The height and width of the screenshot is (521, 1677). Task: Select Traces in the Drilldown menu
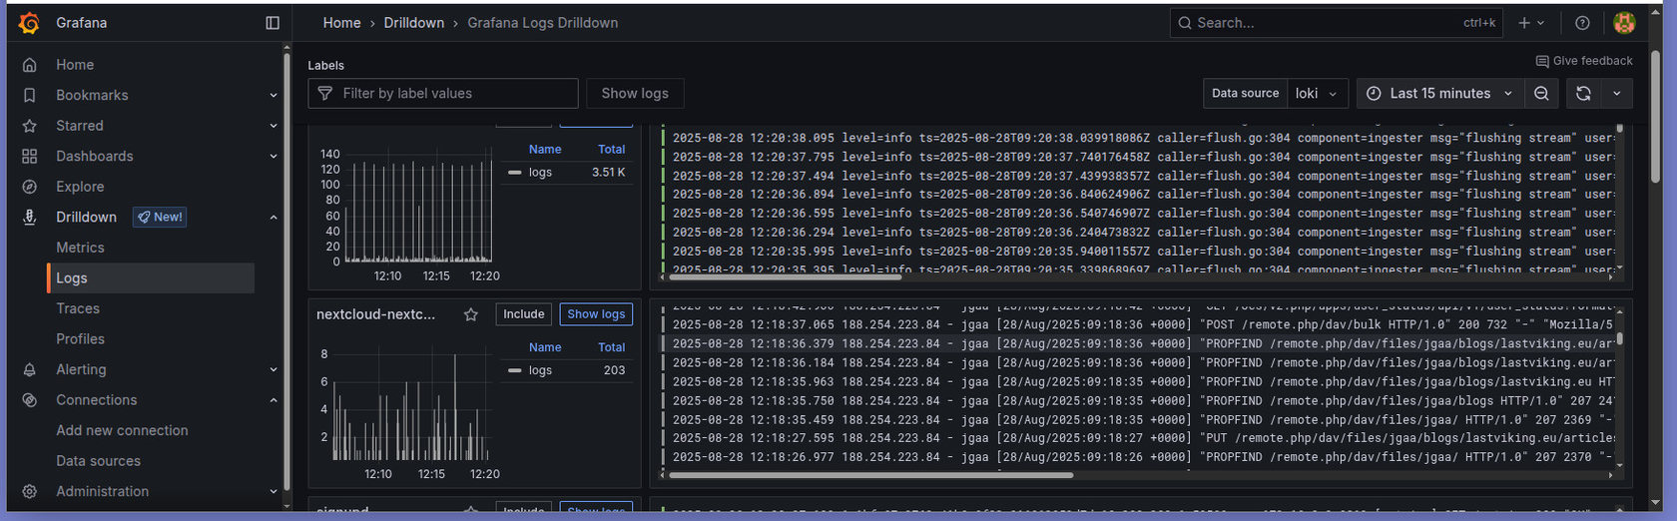78,308
